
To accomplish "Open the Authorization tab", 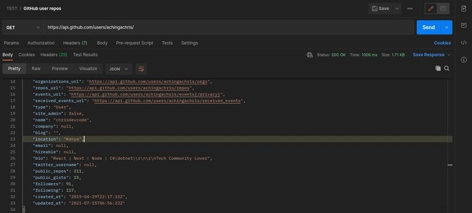I will [x=41, y=43].
